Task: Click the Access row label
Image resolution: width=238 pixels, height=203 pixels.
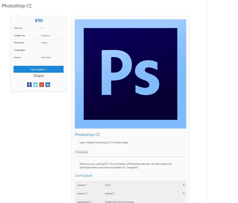Action: click(17, 57)
